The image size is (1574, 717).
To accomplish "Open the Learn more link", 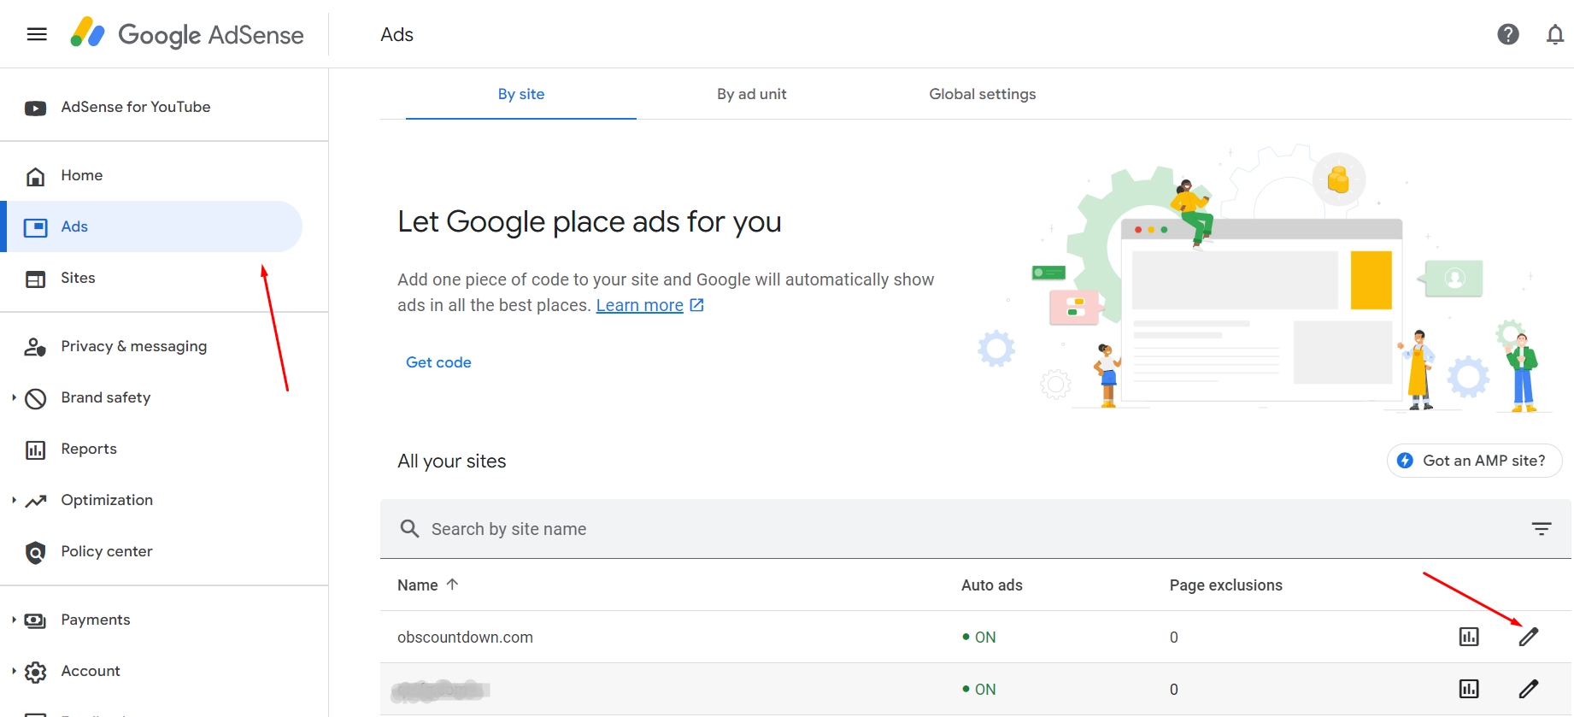I will coord(639,305).
